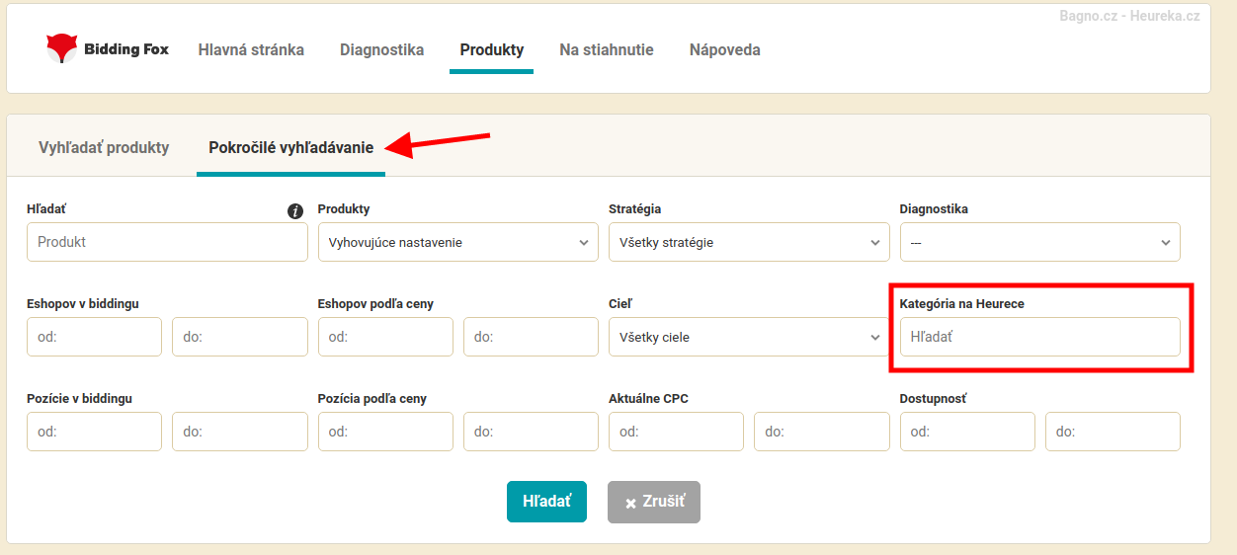
Task: Click Aktuálne CPC 'do' field
Action: (x=822, y=432)
